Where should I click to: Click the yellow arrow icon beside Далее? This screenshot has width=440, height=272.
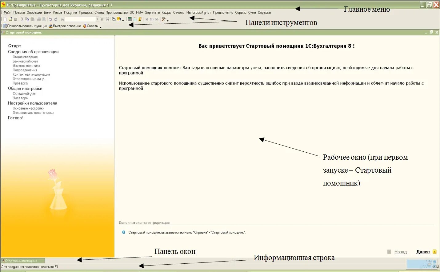pyautogui.click(x=434, y=252)
